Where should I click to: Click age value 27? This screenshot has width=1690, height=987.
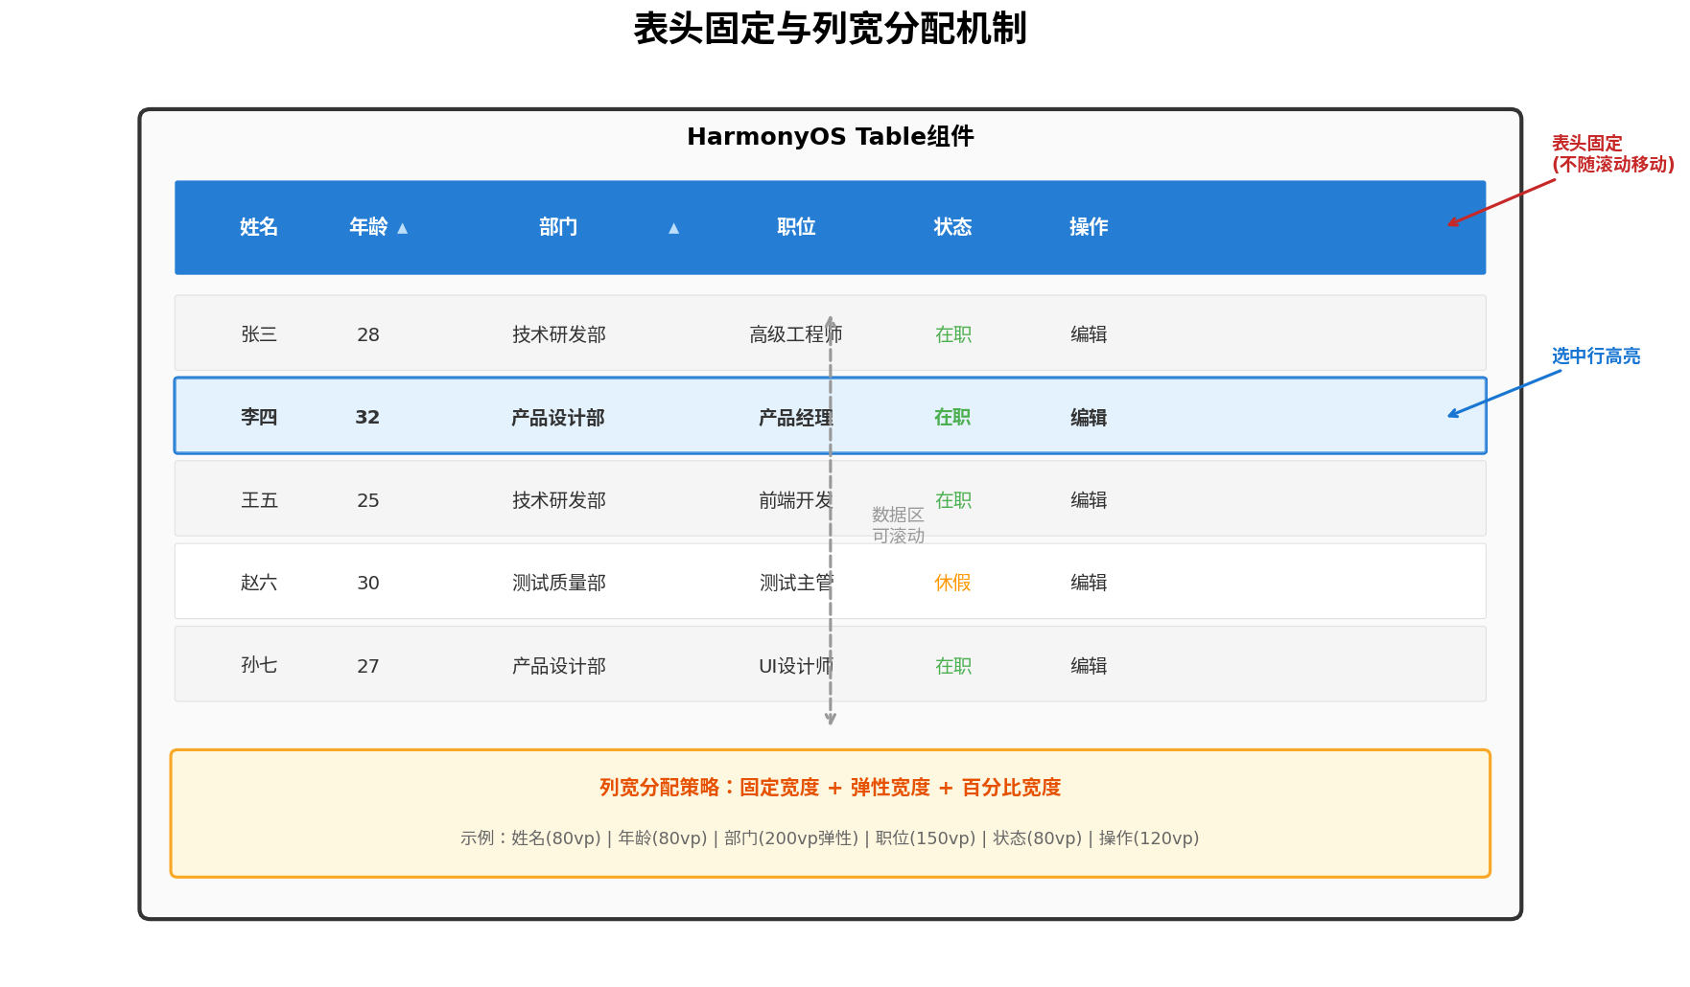pyautogui.click(x=368, y=667)
